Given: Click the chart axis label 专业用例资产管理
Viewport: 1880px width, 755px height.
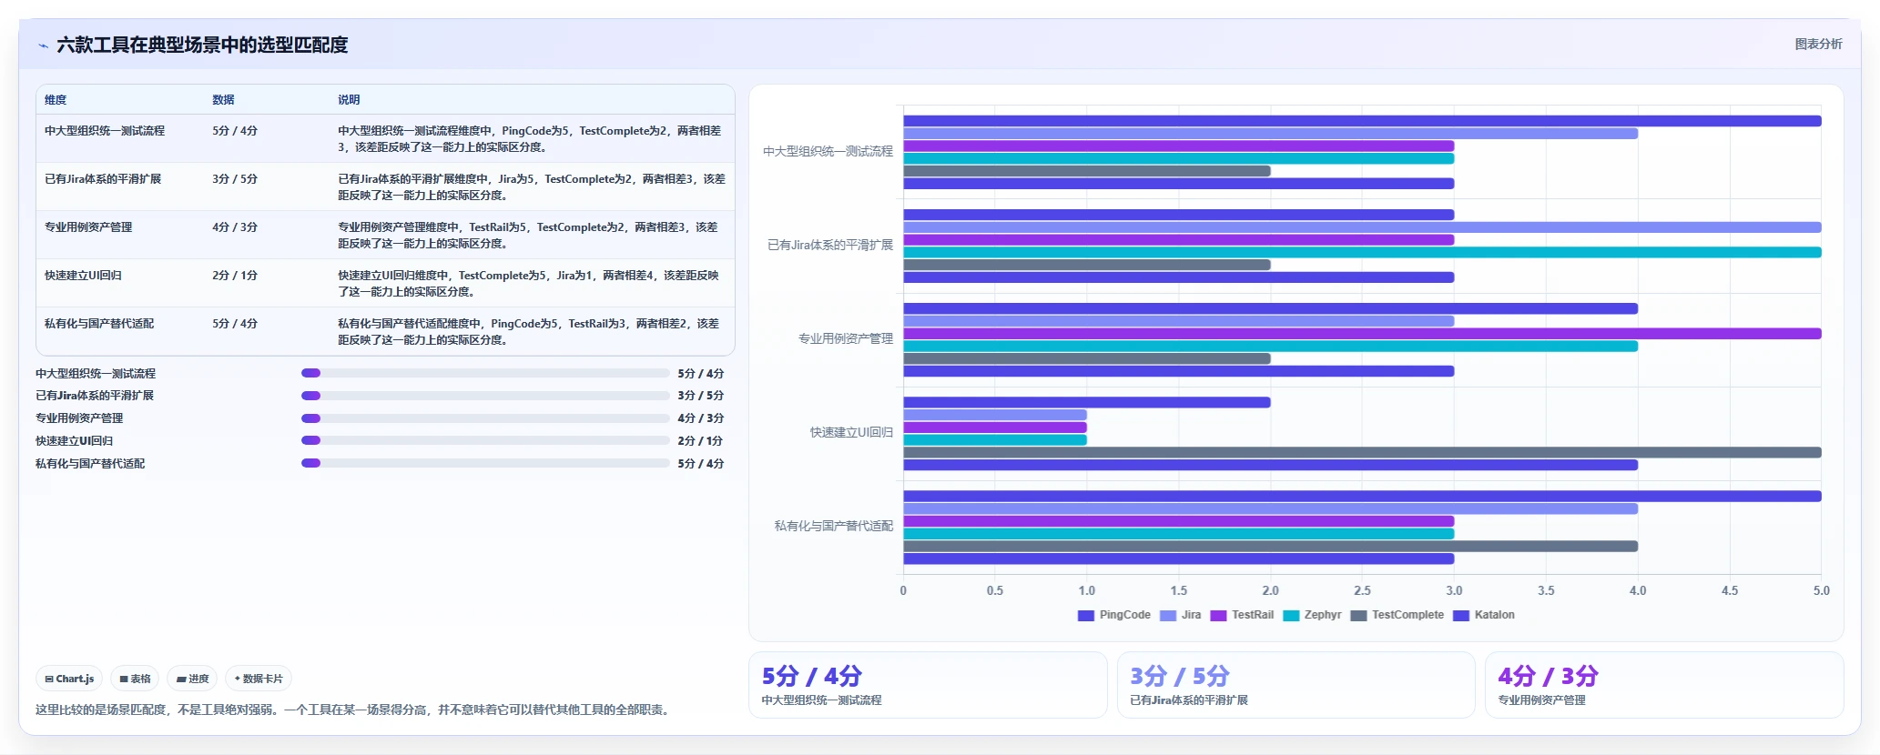Looking at the screenshot, I should click(x=846, y=339).
